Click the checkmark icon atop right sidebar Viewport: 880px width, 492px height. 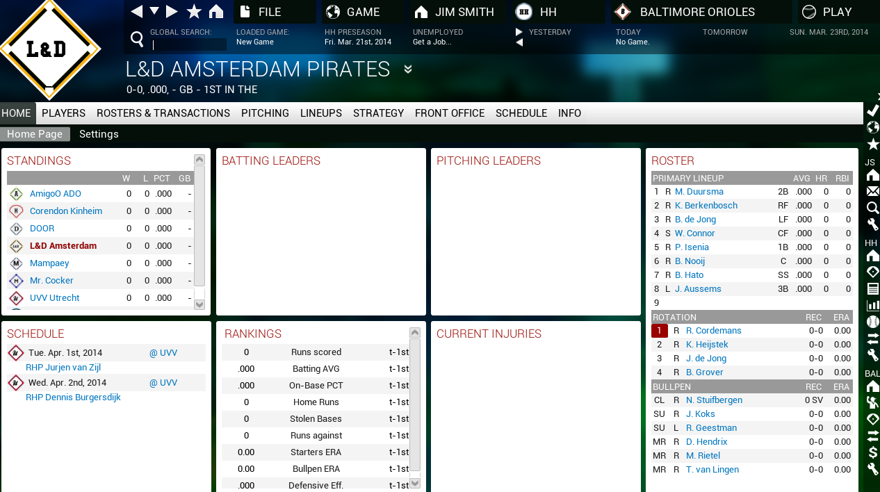pos(873,110)
